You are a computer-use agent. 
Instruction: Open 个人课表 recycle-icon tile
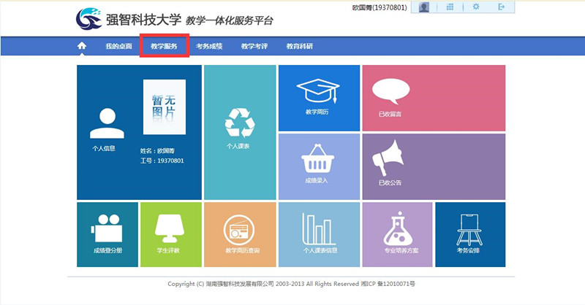[x=238, y=132]
